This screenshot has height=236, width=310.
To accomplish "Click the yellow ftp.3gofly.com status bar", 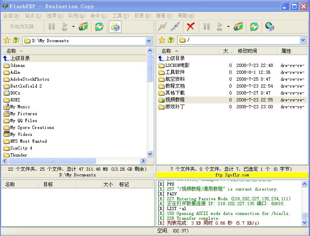I will [232, 175].
